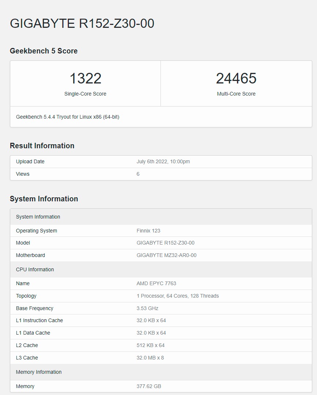317x395 pixels.
Task: Click the Topology label
Action: point(26,296)
